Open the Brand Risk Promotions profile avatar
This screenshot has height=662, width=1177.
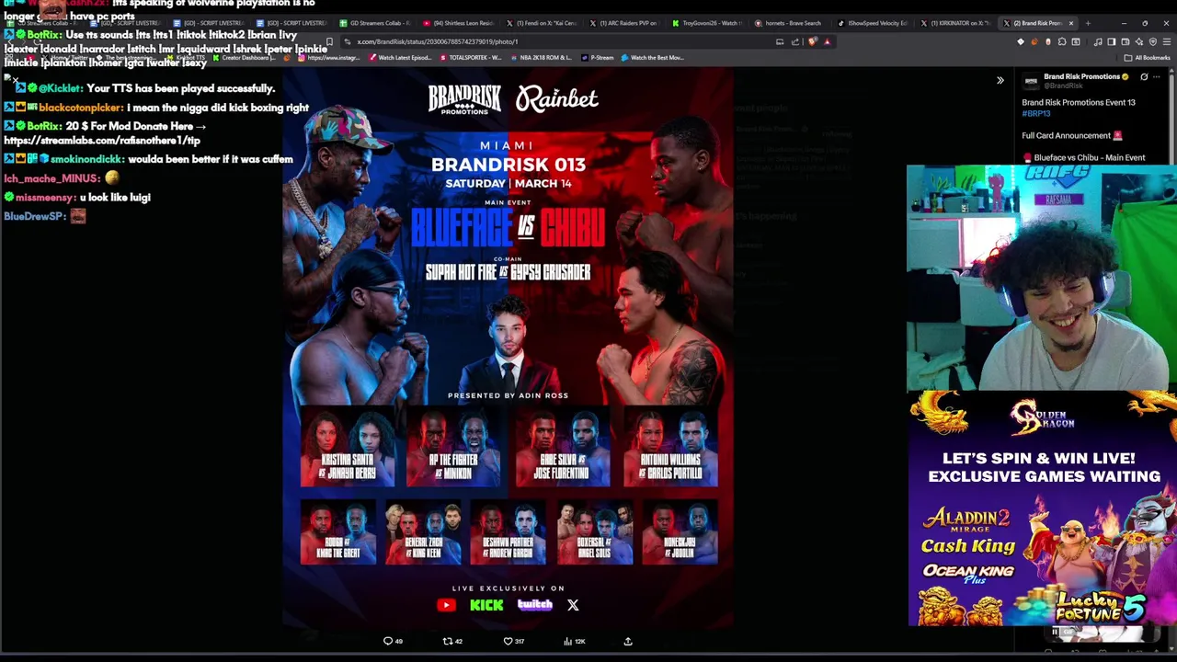point(1031,81)
